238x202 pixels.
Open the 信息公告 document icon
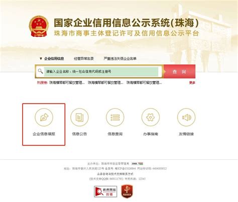point(79,117)
